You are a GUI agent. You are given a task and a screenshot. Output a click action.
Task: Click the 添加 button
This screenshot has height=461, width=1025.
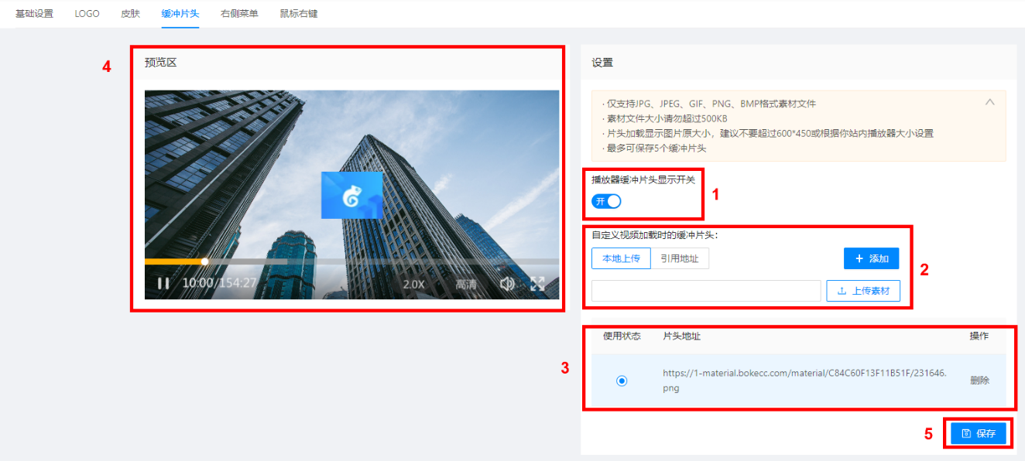click(x=871, y=258)
